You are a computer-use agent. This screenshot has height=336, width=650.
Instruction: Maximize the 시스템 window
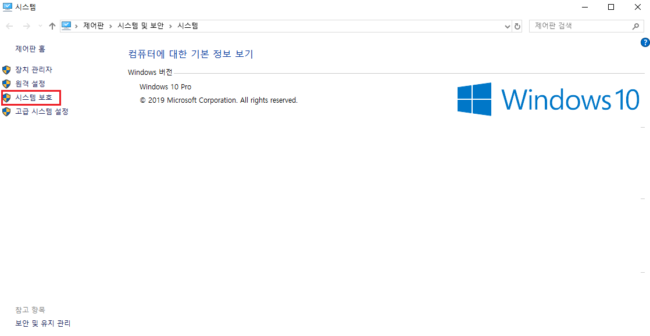pos(611,6)
